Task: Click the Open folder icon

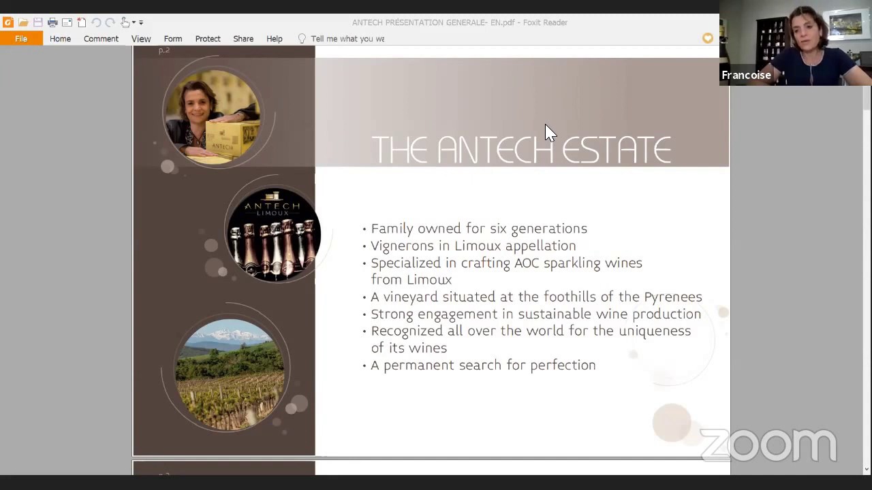Action: pyautogui.click(x=23, y=22)
